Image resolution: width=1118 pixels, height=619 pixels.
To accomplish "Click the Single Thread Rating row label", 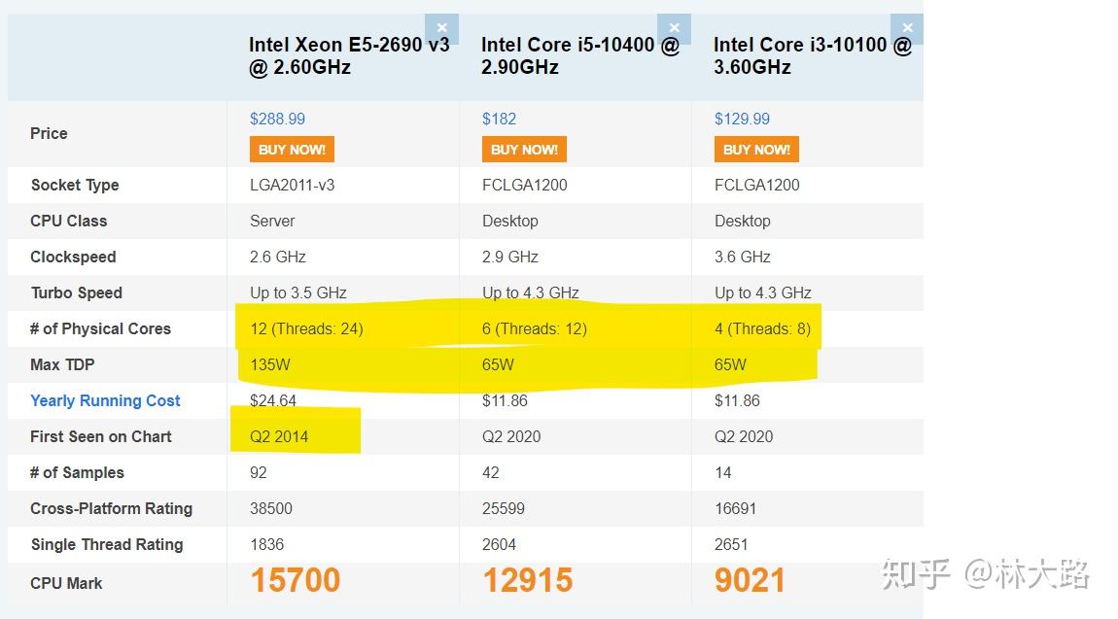I will (x=107, y=544).
